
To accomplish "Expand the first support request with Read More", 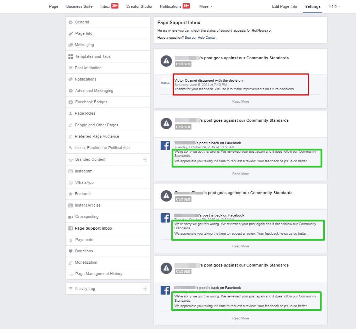I will [240, 102].
